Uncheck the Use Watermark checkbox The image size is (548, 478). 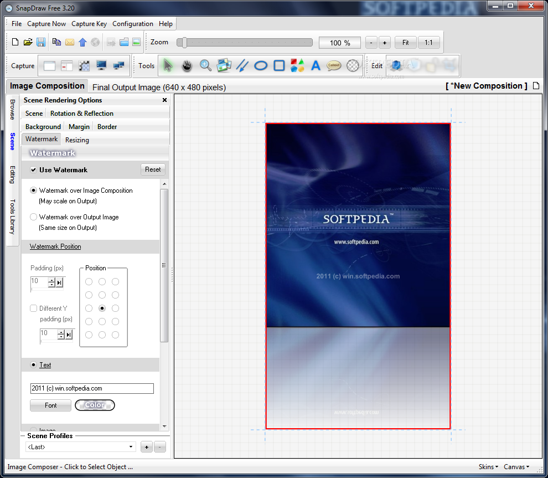(x=34, y=170)
